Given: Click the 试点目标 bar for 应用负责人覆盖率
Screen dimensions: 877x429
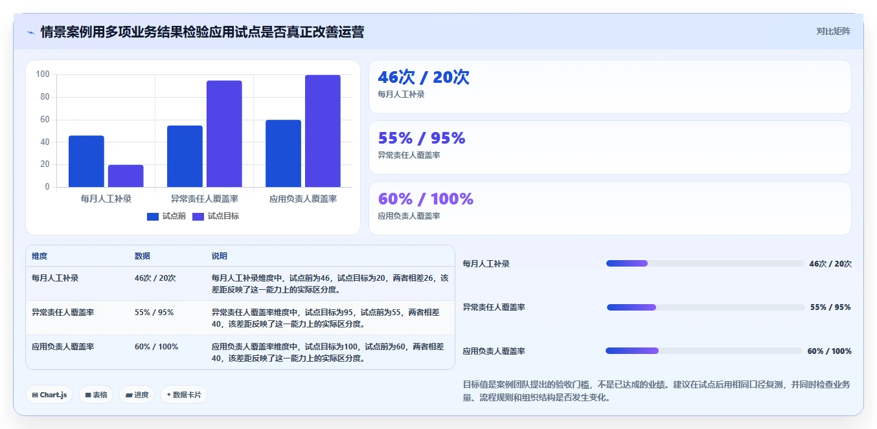Looking at the screenshot, I should [323, 131].
